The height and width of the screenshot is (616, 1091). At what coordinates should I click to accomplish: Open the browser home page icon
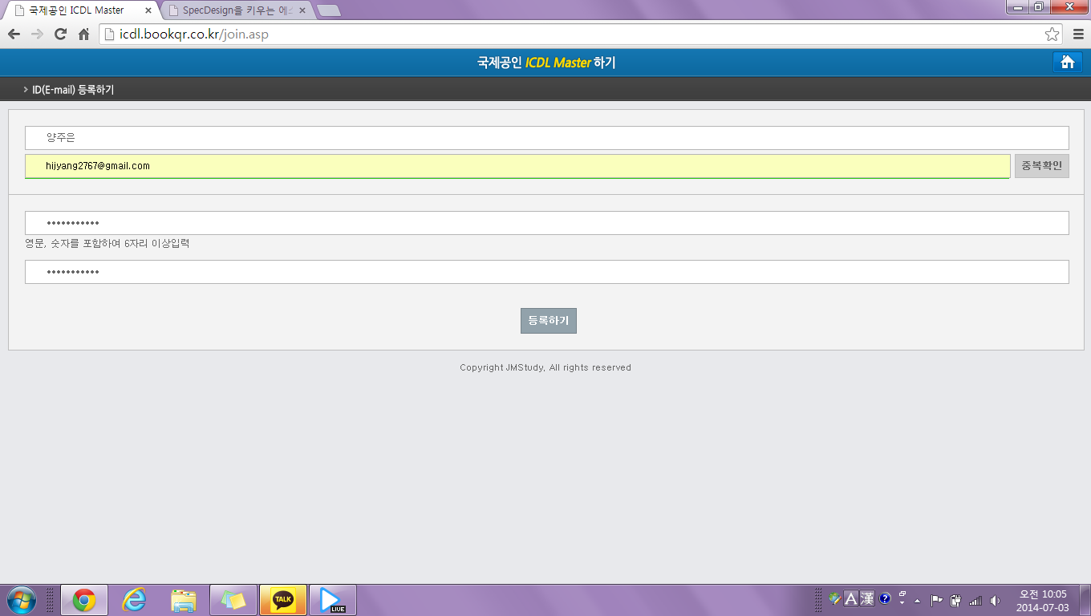(x=83, y=34)
